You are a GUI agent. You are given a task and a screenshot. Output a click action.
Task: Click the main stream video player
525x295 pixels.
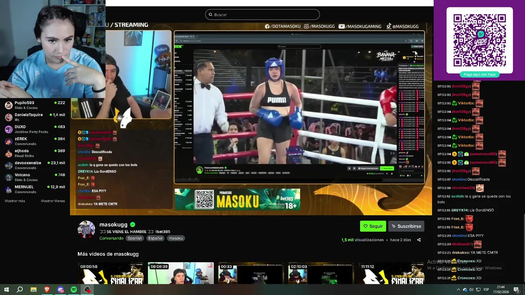251,119
